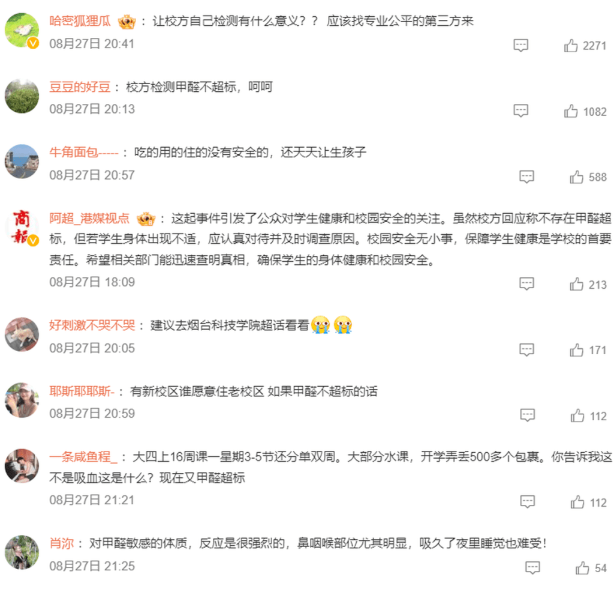This screenshot has width=614, height=589.
Task: Reply to 阿超_港媒视点's comment
Action: click(526, 284)
